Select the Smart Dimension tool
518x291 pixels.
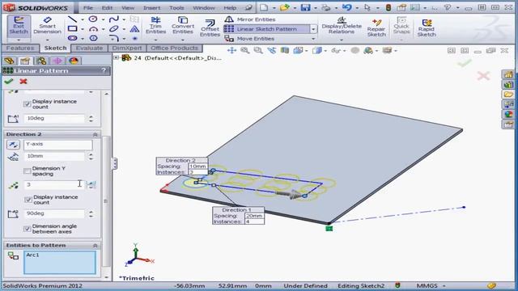tap(47, 26)
